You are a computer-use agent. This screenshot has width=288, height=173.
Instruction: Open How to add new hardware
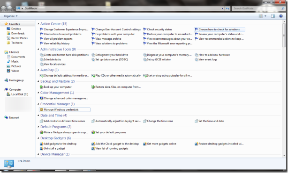pyautogui.click(x=214, y=55)
